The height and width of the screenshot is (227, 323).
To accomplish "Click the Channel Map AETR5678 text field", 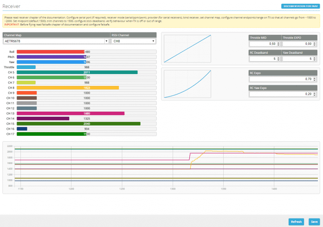I will tap(54, 41).
